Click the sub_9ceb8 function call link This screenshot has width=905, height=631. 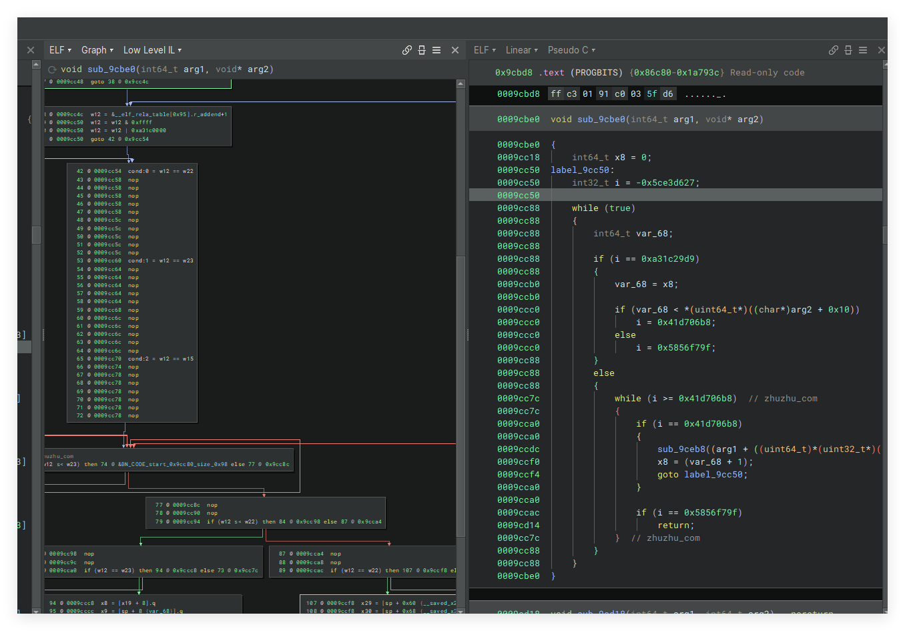(681, 449)
